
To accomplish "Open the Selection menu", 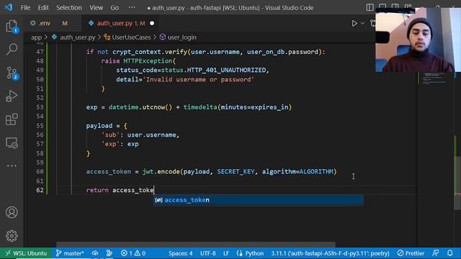I will click(x=69, y=8).
